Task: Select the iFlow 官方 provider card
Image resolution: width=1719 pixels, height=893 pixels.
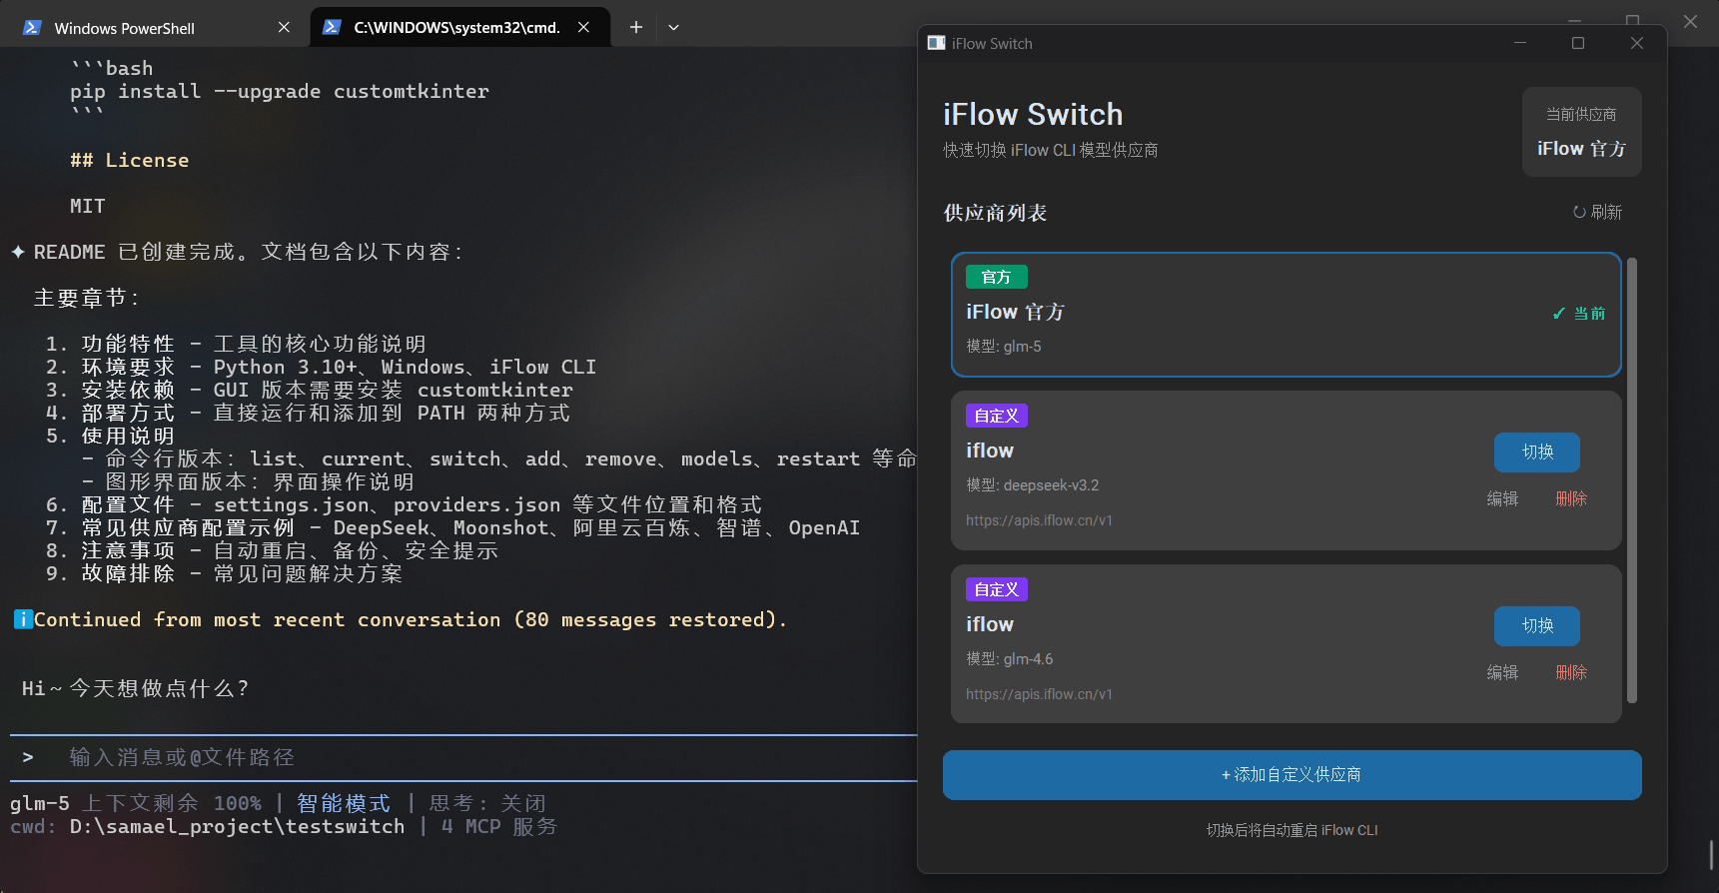Action: [x=1286, y=315]
